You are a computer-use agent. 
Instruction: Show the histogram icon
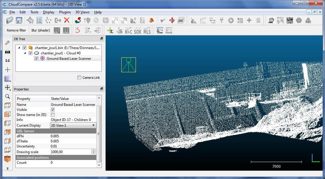tap(194, 21)
